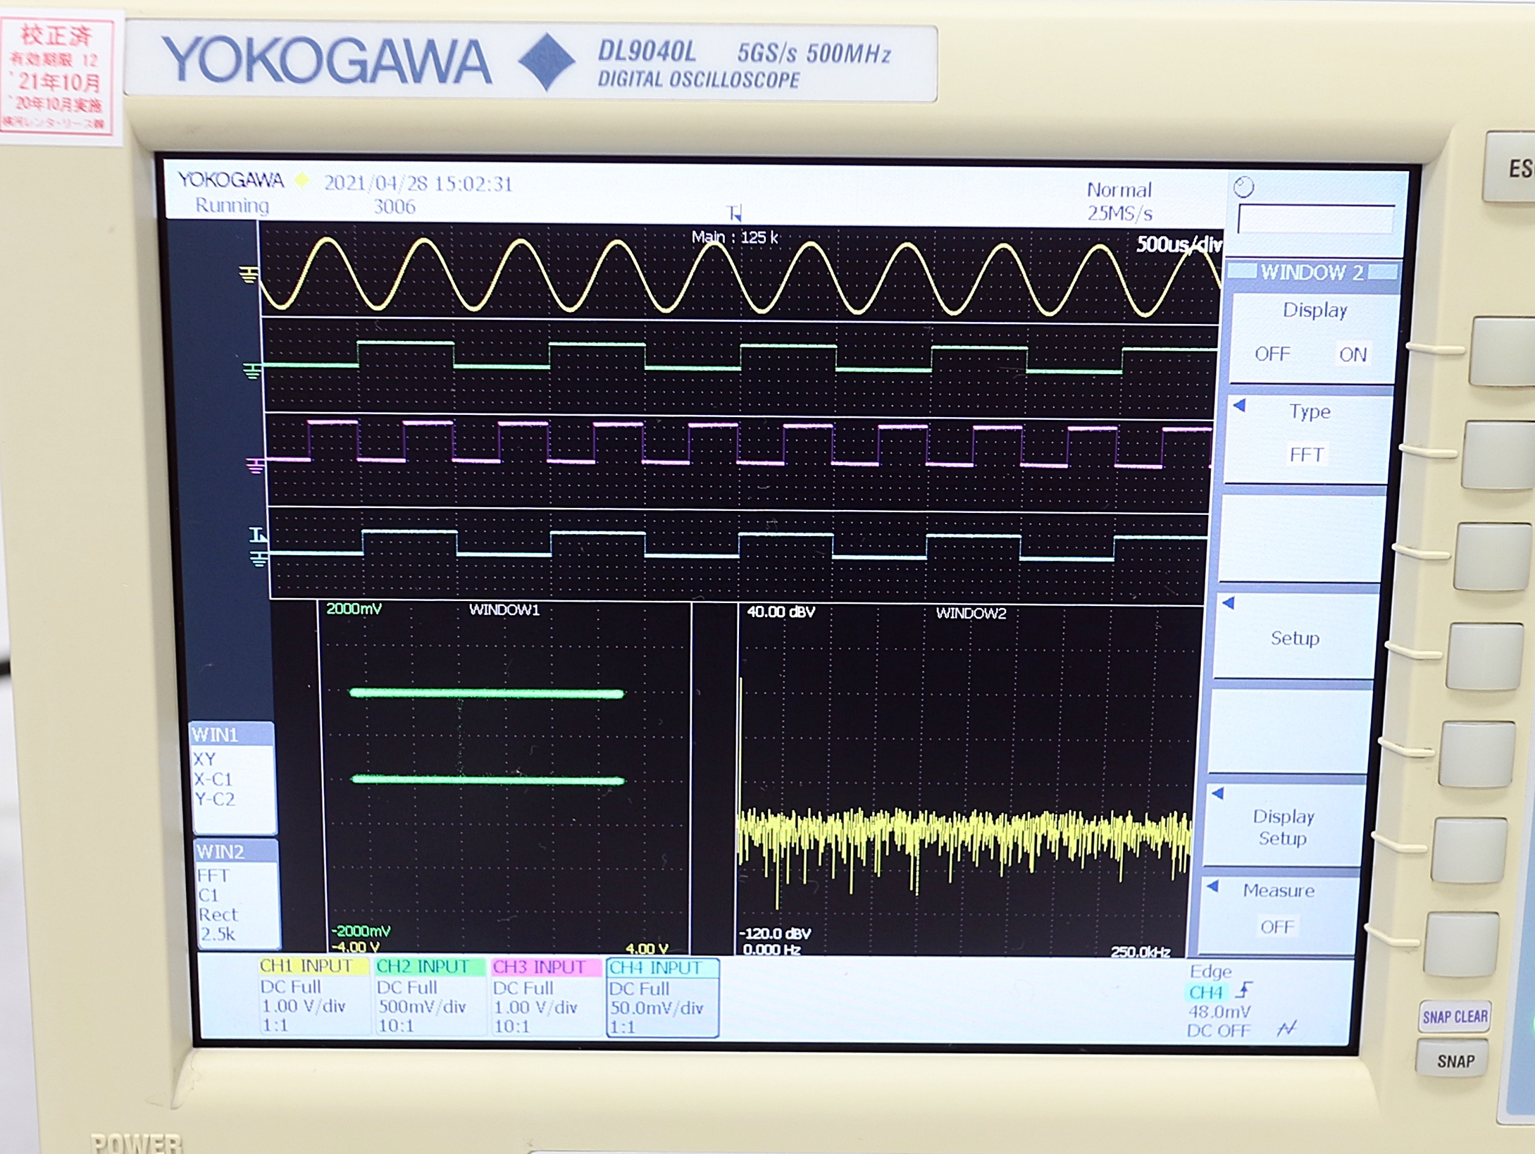Click the HF rejection icon beside DC OFF
Screen dimensions: 1535x1154
click(x=1286, y=1029)
